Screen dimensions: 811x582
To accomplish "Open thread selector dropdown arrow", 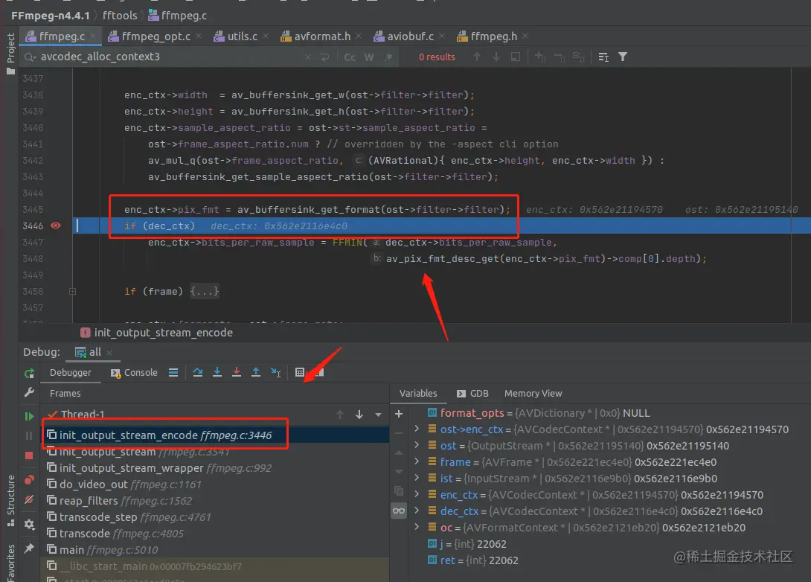I will coord(379,415).
